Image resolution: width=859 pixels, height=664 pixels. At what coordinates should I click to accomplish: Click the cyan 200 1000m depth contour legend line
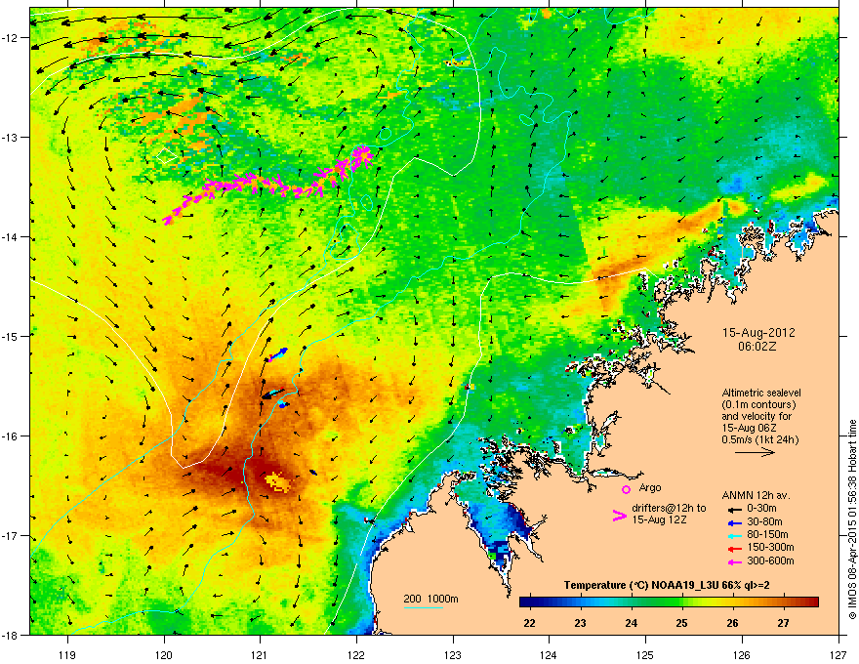423,607
